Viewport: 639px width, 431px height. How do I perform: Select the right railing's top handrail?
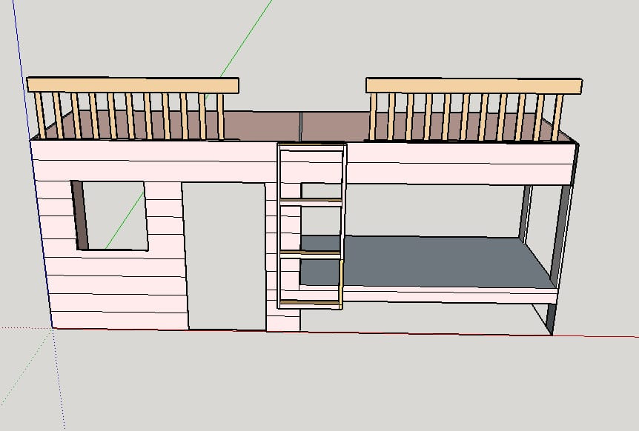[x=474, y=86]
